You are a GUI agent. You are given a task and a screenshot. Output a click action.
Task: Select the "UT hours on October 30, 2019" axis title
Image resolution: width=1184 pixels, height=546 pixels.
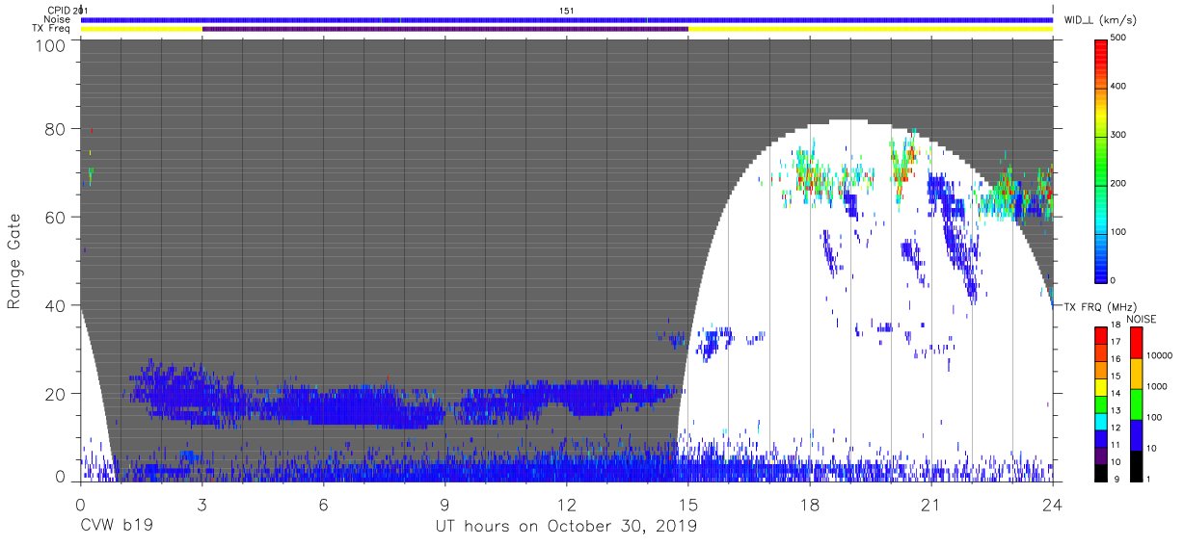pos(566,527)
